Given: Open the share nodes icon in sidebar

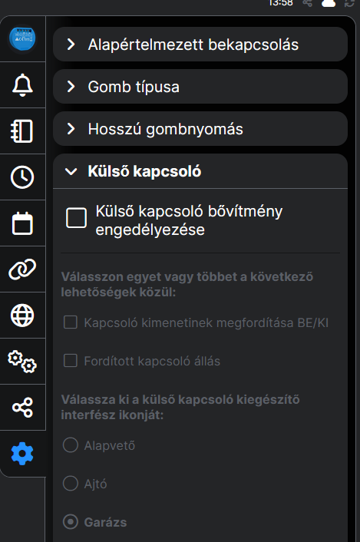Looking at the screenshot, I should pyautogui.click(x=22, y=407).
